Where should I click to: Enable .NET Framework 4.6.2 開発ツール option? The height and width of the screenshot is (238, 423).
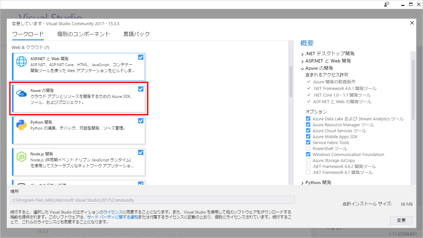(308, 166)
